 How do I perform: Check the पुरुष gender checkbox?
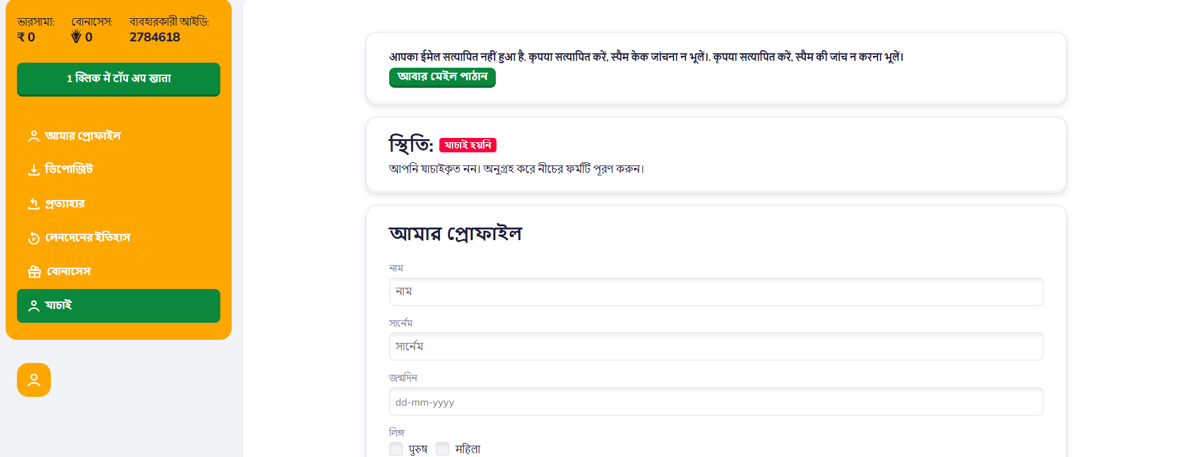coord(396,449)
